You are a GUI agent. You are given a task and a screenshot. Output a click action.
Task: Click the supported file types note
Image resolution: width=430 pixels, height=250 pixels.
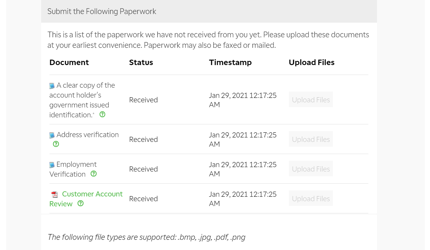click(x=146, y=237)
